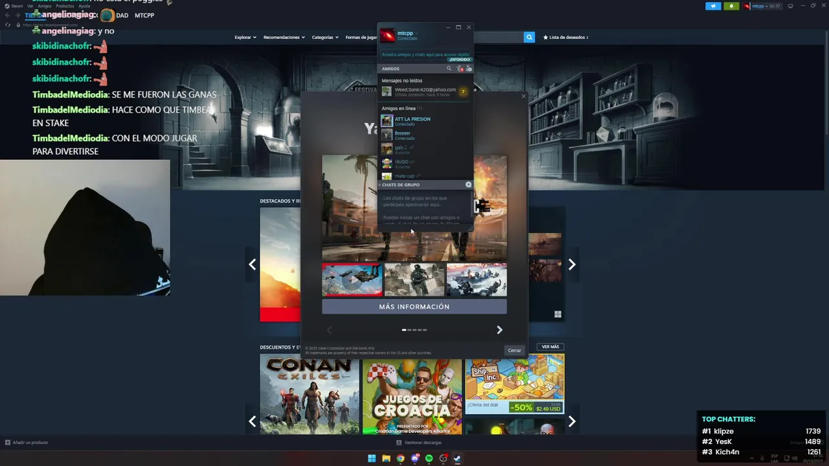This screenshot has width=829, height=466.
Task: Open the Juegos de Croacia promo card
Action: click(x=413, y=397)
